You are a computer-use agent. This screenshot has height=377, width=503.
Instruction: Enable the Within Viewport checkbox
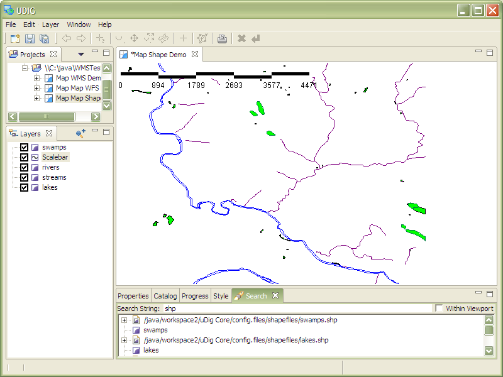tap(439, 309)
